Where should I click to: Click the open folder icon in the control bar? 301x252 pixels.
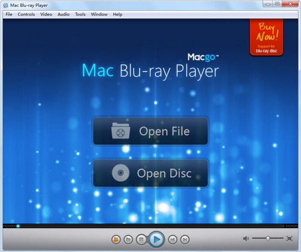(128, 240)
